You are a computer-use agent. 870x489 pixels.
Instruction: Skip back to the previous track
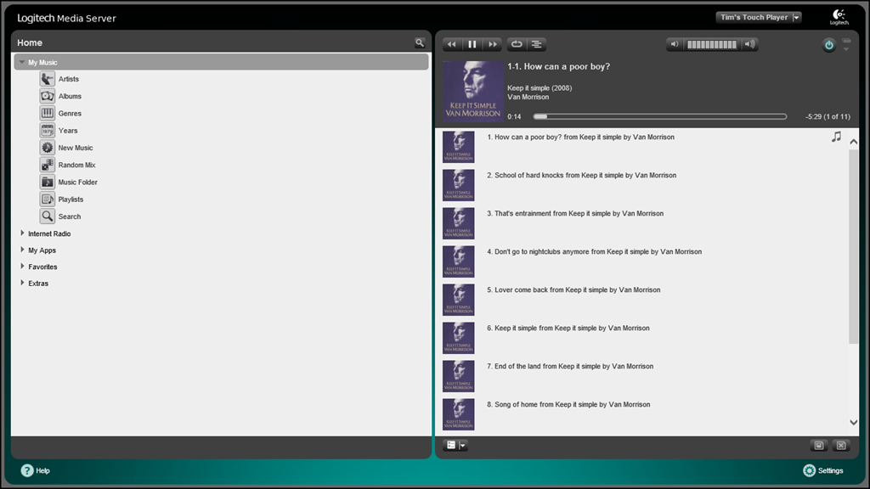pyautogui.click(x=452, y=44)
